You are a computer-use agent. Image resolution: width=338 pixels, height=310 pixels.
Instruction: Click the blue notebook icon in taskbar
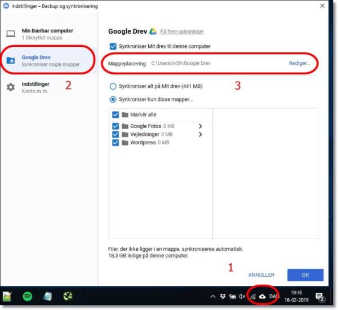click(47, 296)
